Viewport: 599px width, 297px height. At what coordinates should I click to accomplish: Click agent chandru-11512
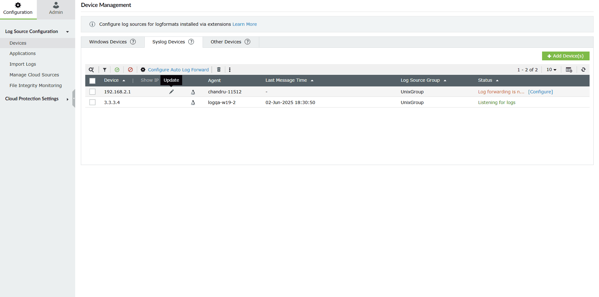click(225, 92)
